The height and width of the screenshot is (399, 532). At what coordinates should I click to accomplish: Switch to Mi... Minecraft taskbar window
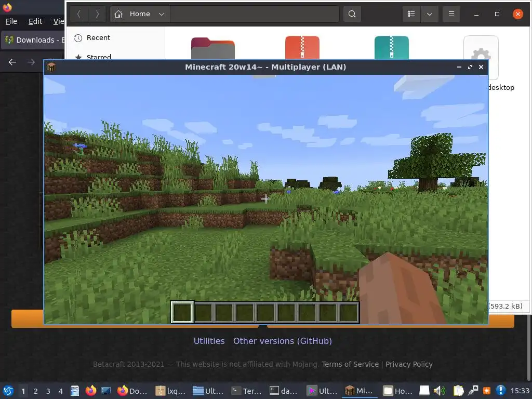[360, 391]
